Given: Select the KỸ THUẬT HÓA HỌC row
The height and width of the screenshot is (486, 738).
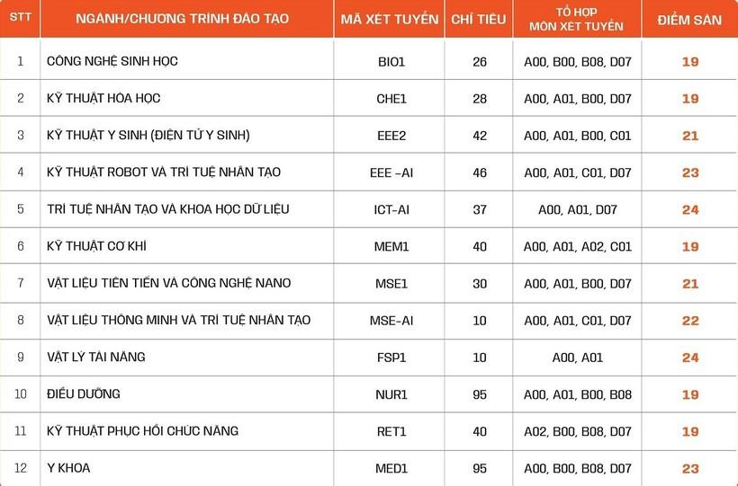Looking at the screenshot, I should [x=103, y=99].
